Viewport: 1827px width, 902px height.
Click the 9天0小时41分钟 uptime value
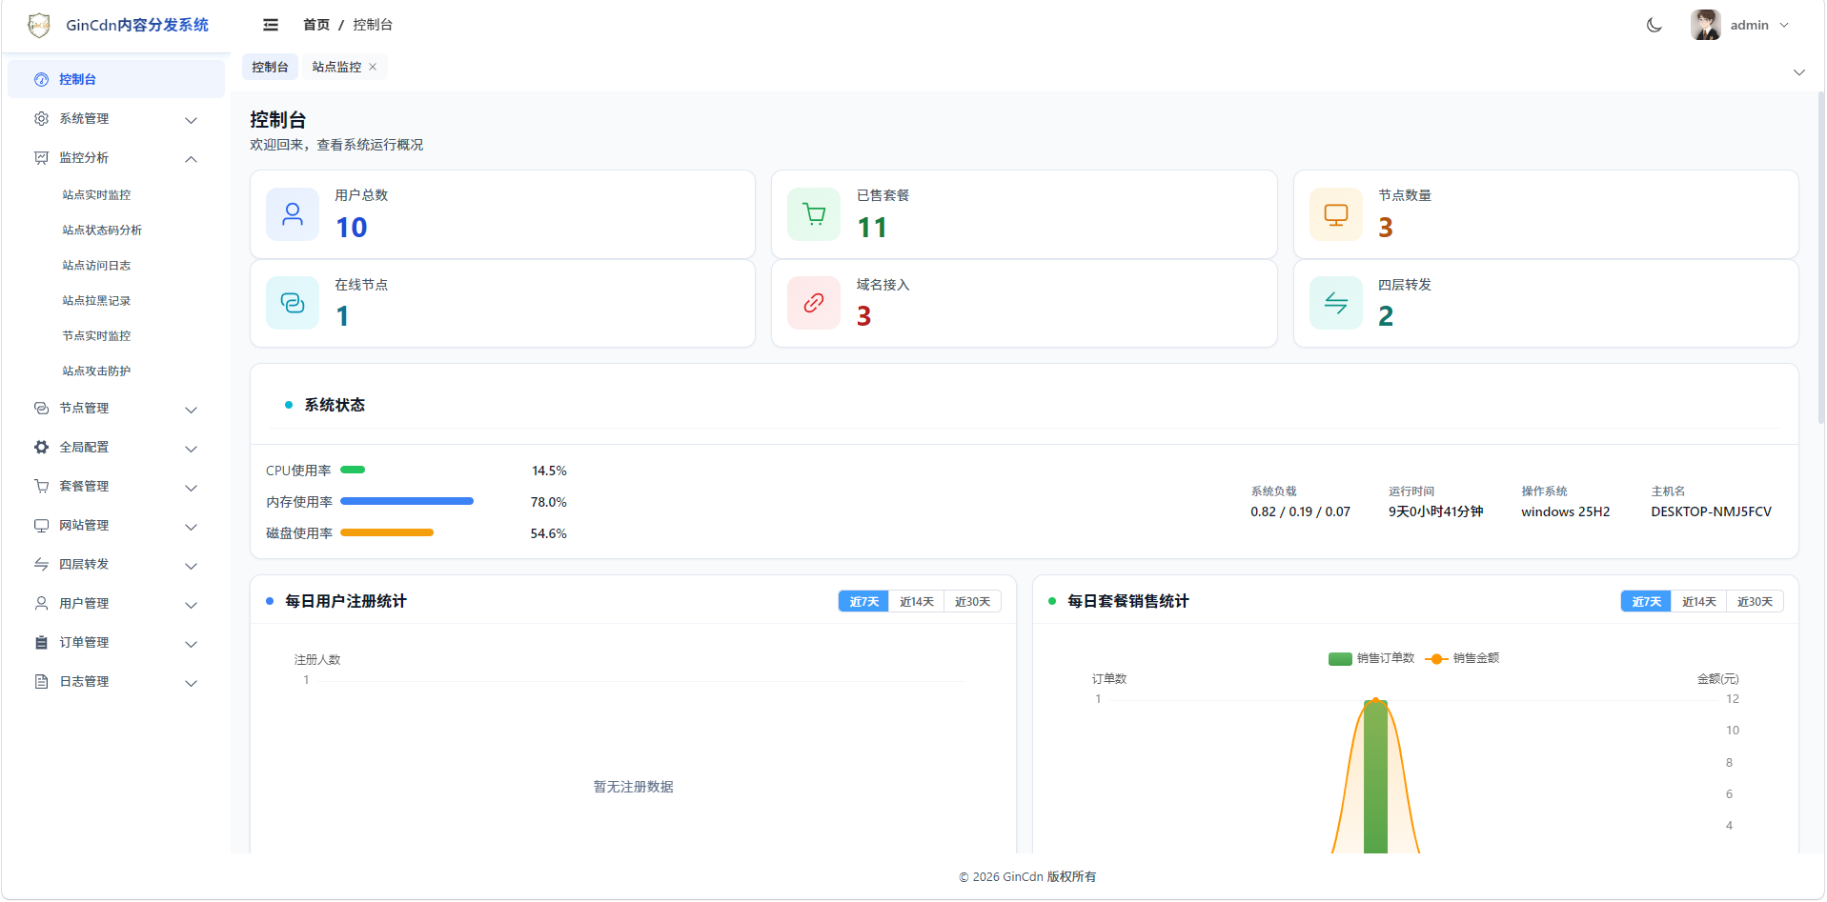coord(1435,511)
